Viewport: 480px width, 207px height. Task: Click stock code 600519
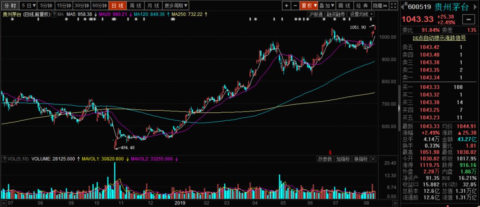click(420, 7)
